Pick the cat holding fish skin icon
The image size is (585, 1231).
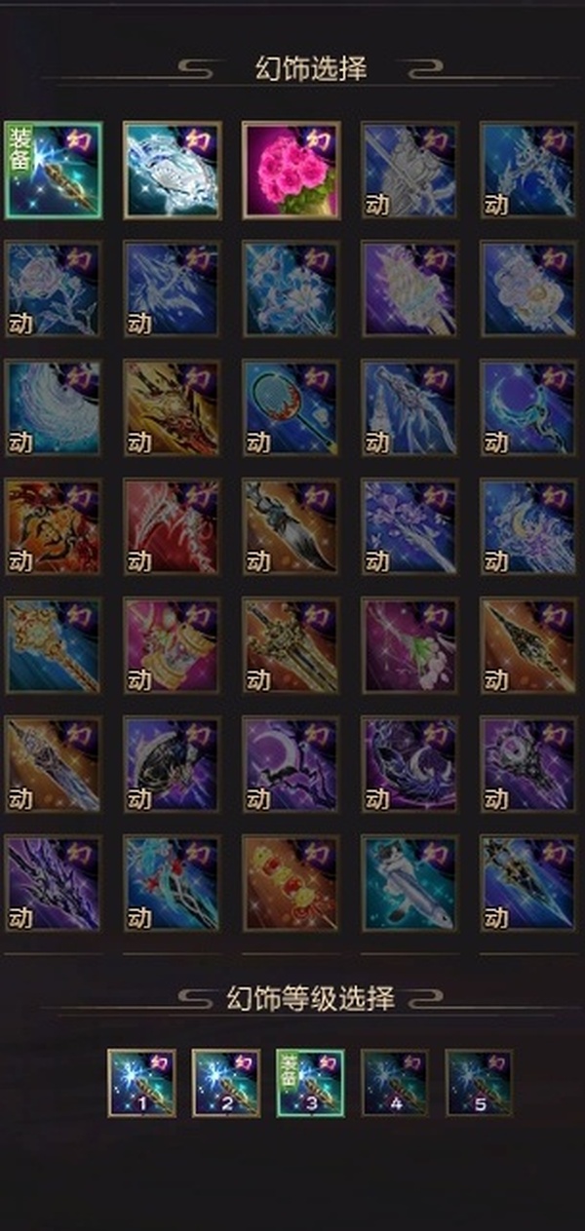click(410, 883)
